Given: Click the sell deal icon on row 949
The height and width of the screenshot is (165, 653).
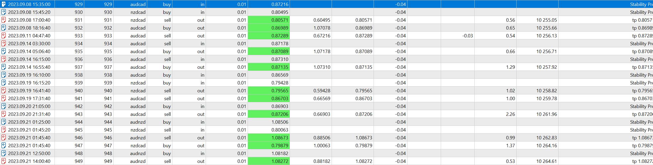Looking at the screenshot, I should (x=4, y=161).
